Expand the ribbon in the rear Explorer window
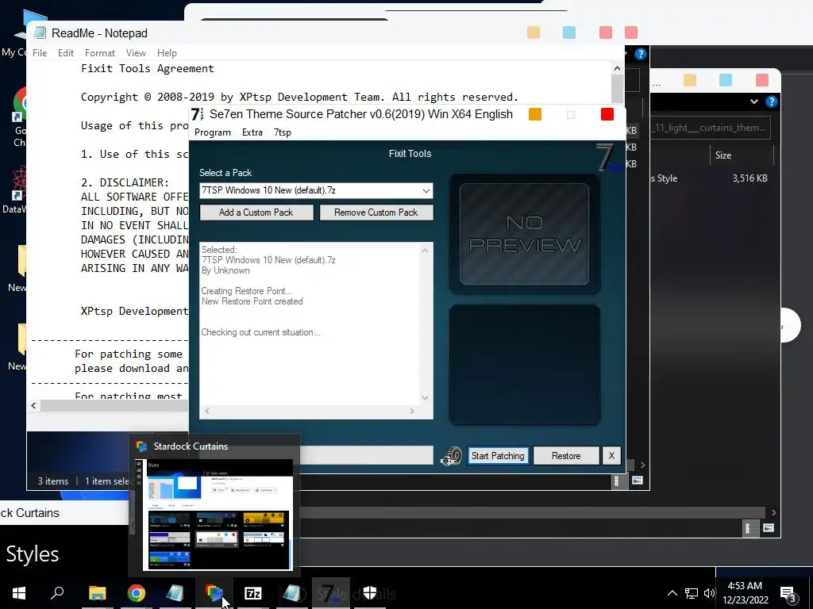Screen dimensions: 813x609 point(754,101)
